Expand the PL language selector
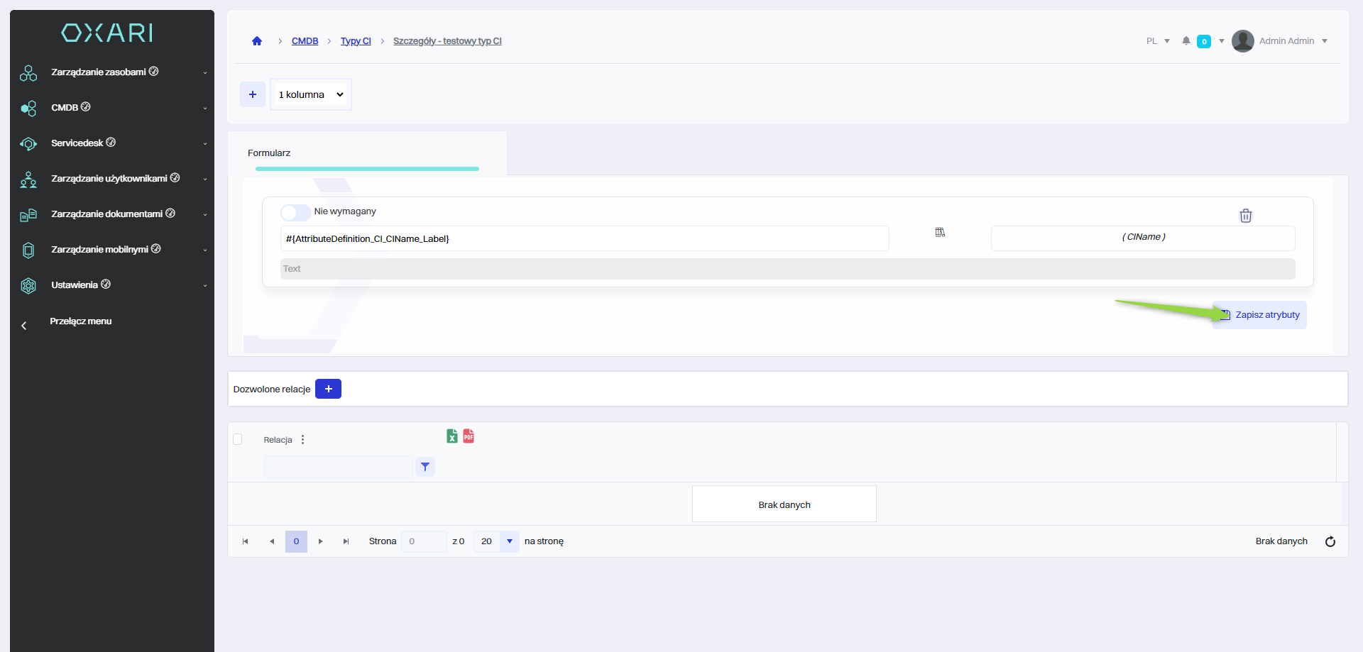 tap(1157, 41)
